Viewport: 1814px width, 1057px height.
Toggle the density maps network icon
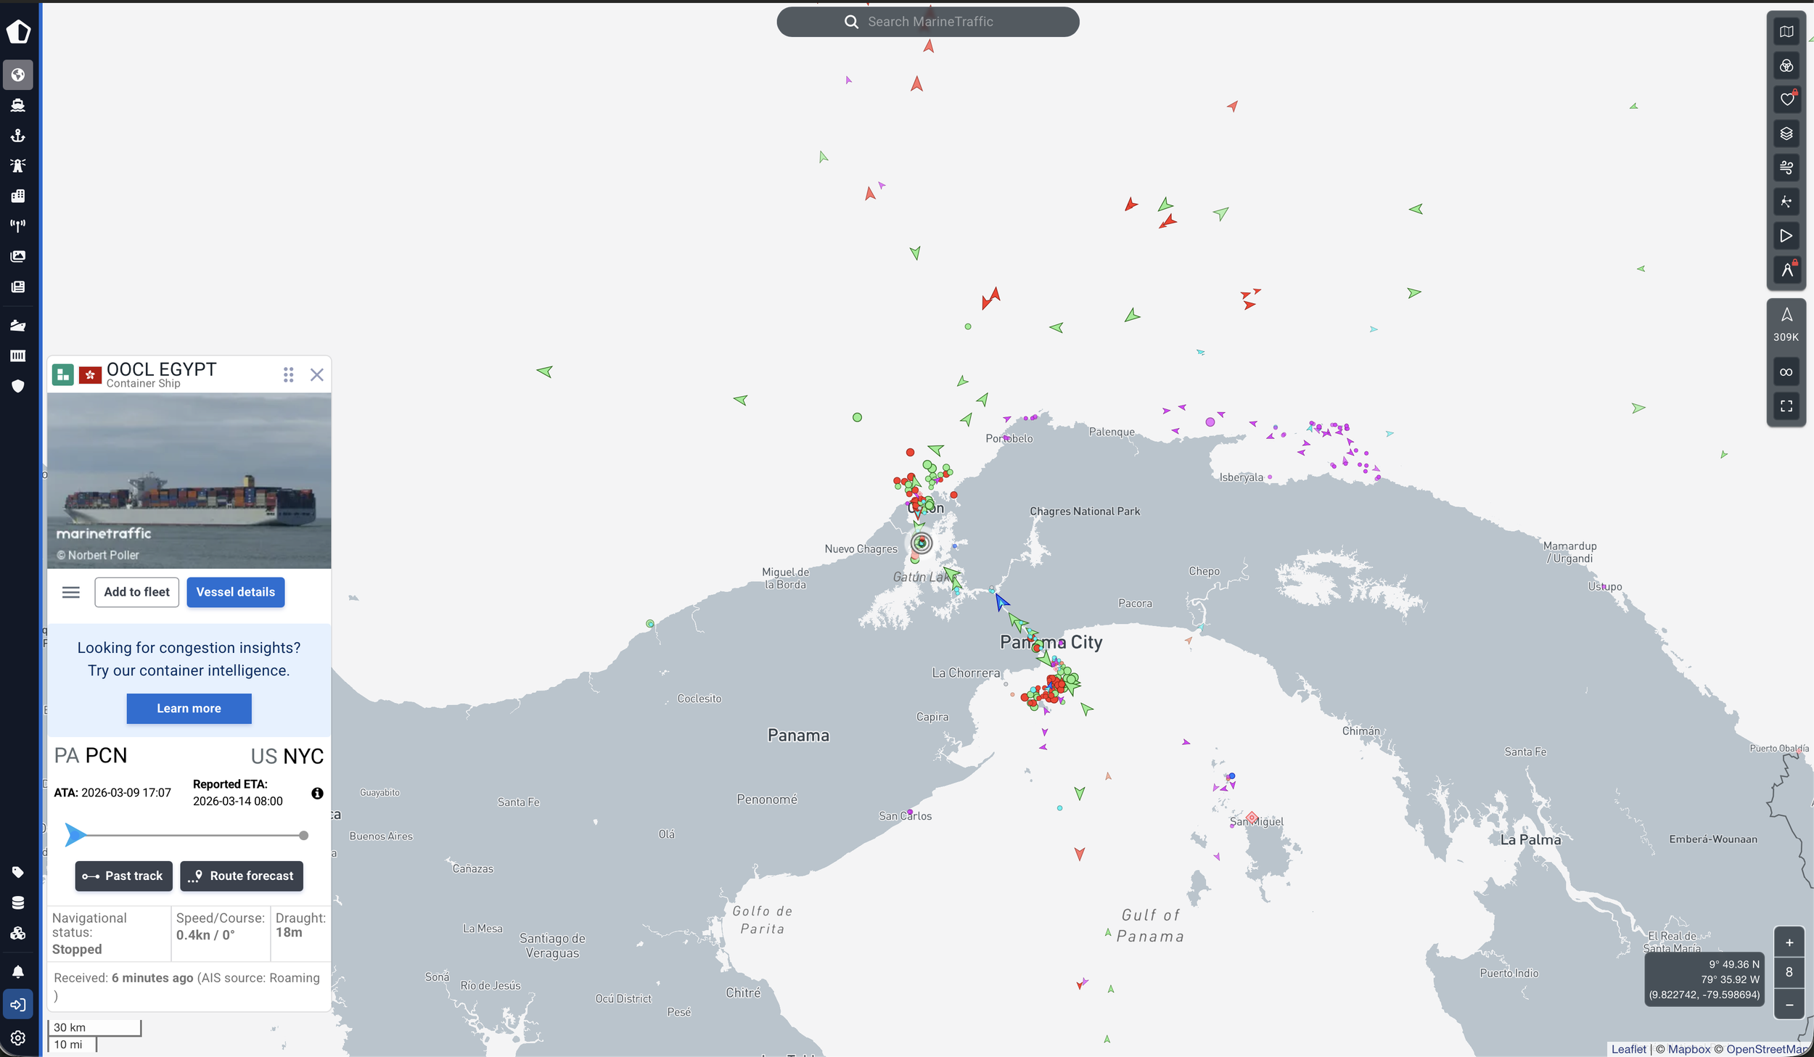(x=1786, y=202)
